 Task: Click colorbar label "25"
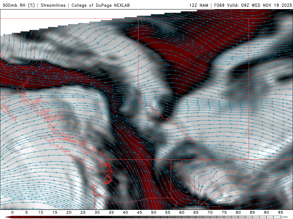click(83, 212)
